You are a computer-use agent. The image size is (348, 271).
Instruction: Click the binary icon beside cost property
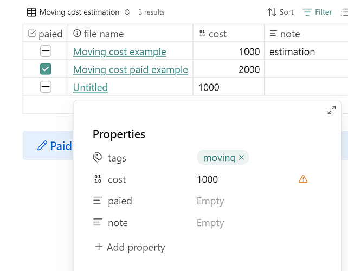98,179
